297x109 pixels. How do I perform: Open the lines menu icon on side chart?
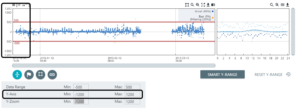tap(282, 5)
